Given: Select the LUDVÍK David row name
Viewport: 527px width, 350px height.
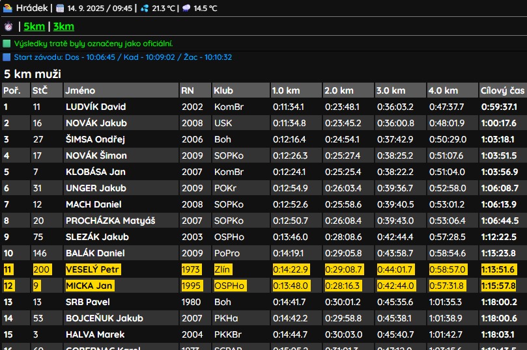Looking at the screenshot, I should tap(96, 107).
